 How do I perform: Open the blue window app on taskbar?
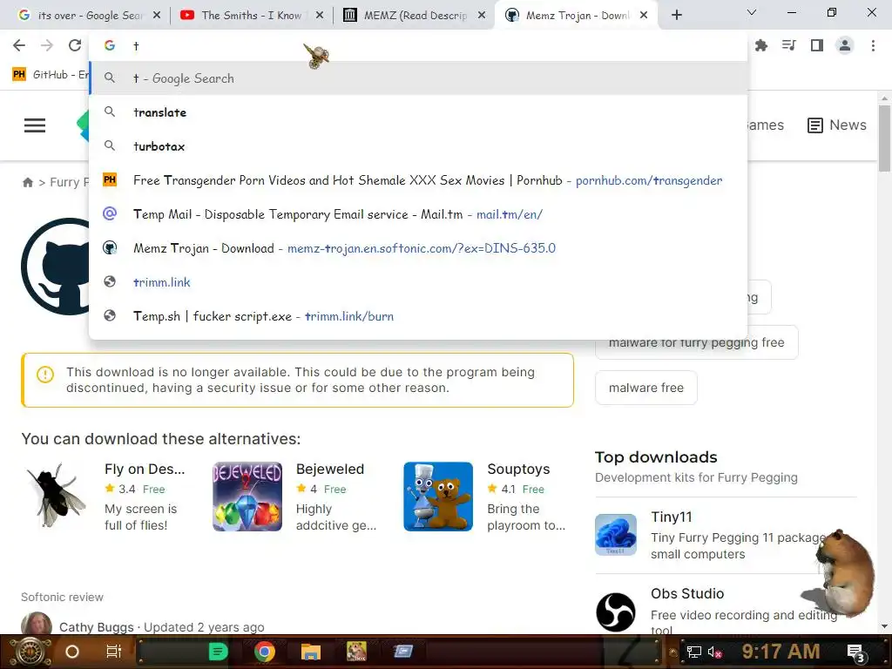pos(403,652)
